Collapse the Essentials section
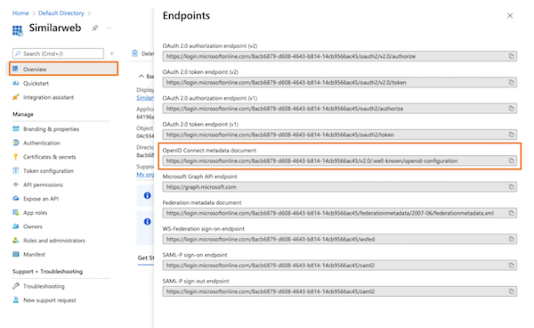 coord(141,77)
